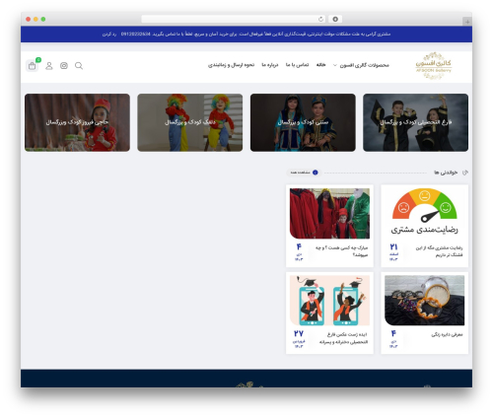This screenshot has height=417, width=493.
Task: Click the browser new tab plus button
Action: coord(467,22)
